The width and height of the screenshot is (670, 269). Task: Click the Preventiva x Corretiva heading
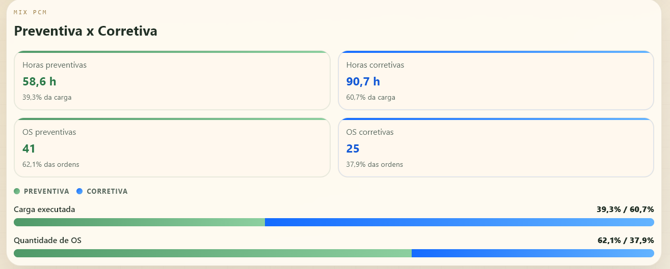point(86,31)
